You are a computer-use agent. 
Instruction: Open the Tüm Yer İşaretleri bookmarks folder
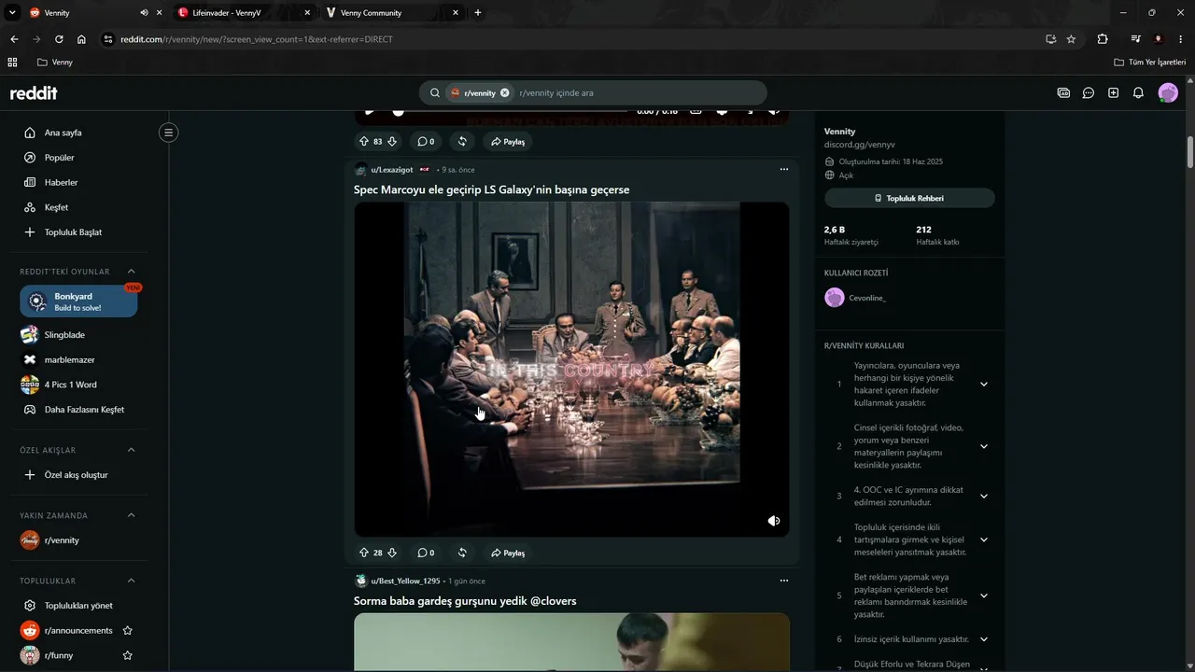1150,63
